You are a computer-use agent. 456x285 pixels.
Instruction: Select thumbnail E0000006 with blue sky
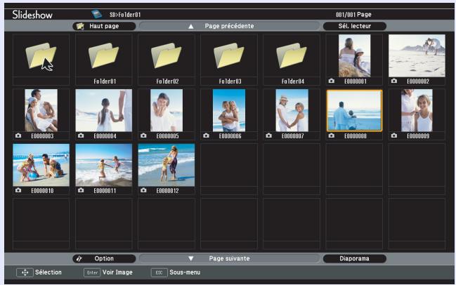(x=229, y=110)
